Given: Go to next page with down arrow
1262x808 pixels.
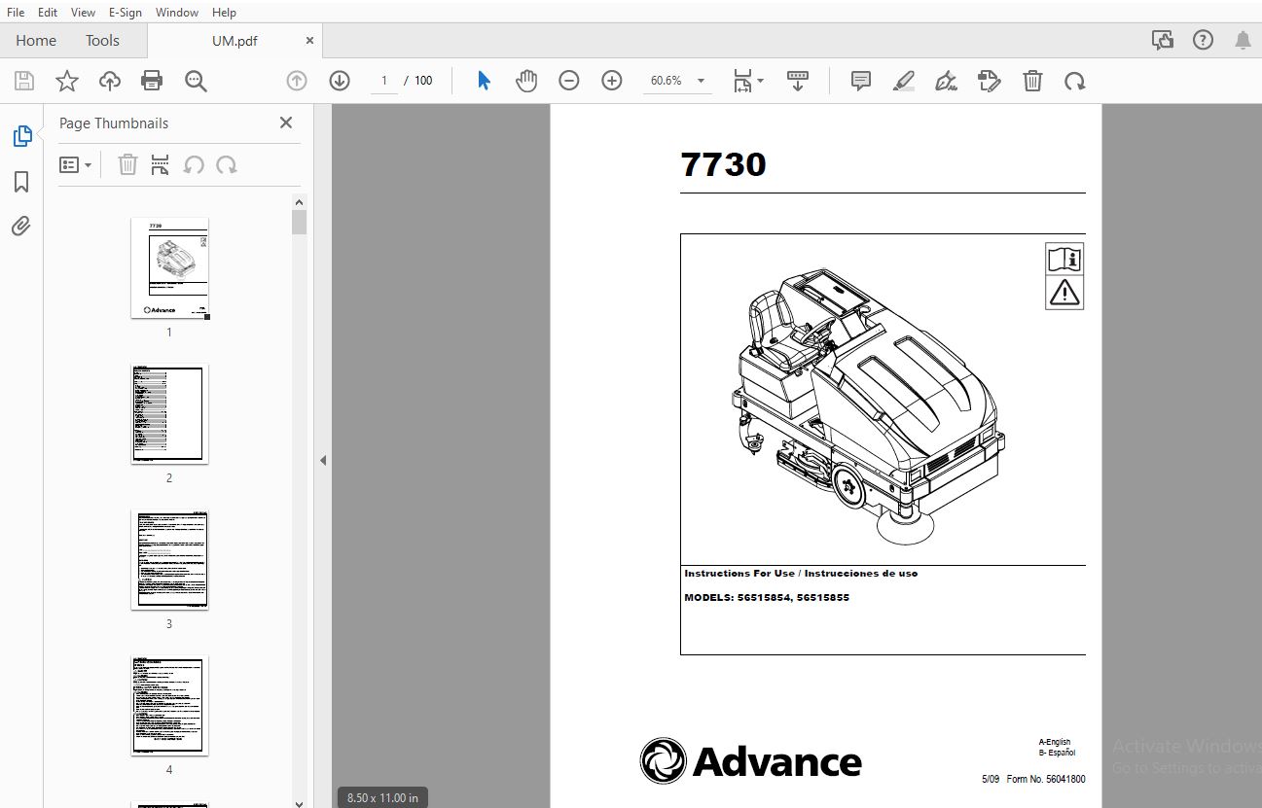Looking at the screenshot, I should pyautogui.click(x=340, y=81).
